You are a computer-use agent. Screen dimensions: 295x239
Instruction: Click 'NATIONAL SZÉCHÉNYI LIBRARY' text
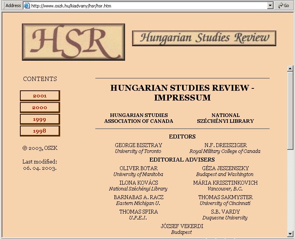(x=225, y=118)
